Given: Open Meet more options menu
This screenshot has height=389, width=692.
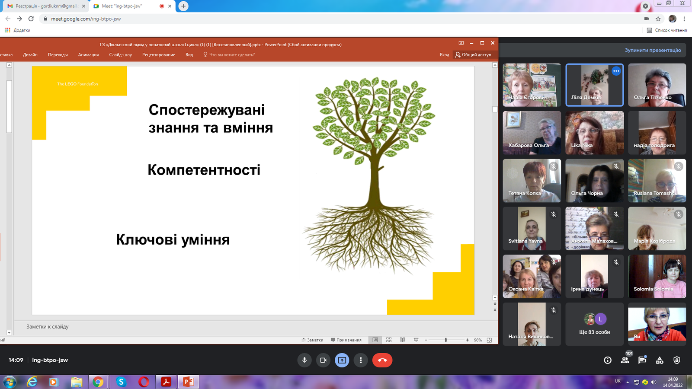Looking at the screenshot, I should pos(361,360).
